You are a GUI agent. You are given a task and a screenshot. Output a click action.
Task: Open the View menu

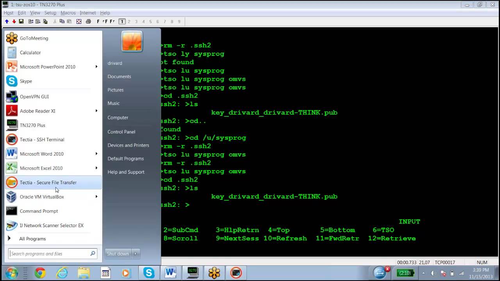[x=35, y=13]
